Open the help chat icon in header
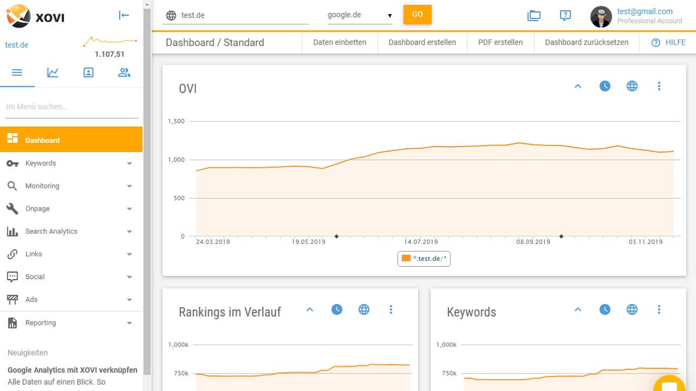 [565, 16]
